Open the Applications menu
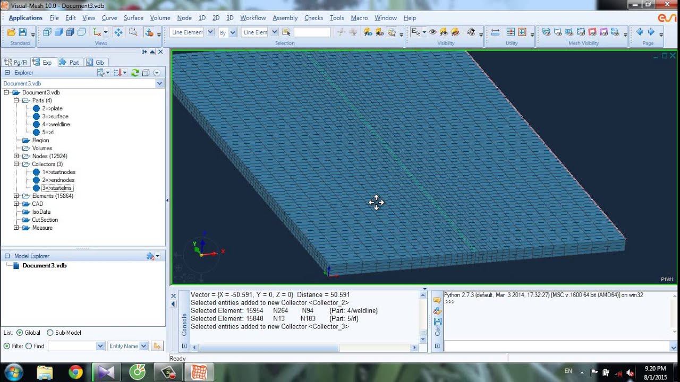Screen dimensions: 680x382 click(25, 18)
